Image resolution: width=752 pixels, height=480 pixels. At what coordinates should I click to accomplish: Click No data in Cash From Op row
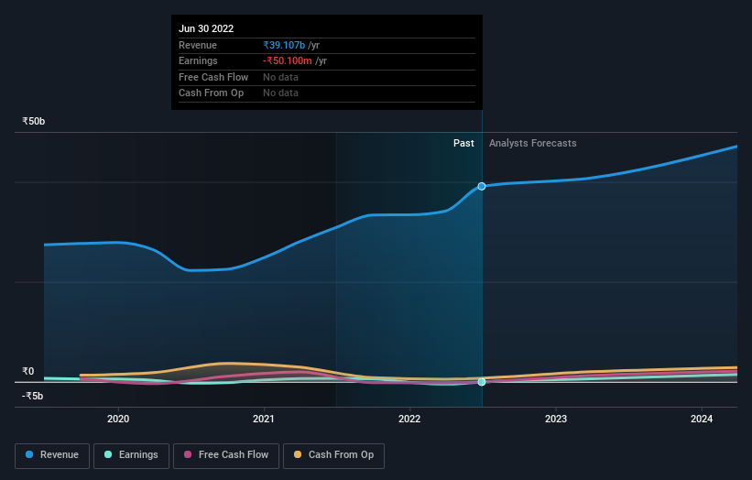click(x=280, y=93)
